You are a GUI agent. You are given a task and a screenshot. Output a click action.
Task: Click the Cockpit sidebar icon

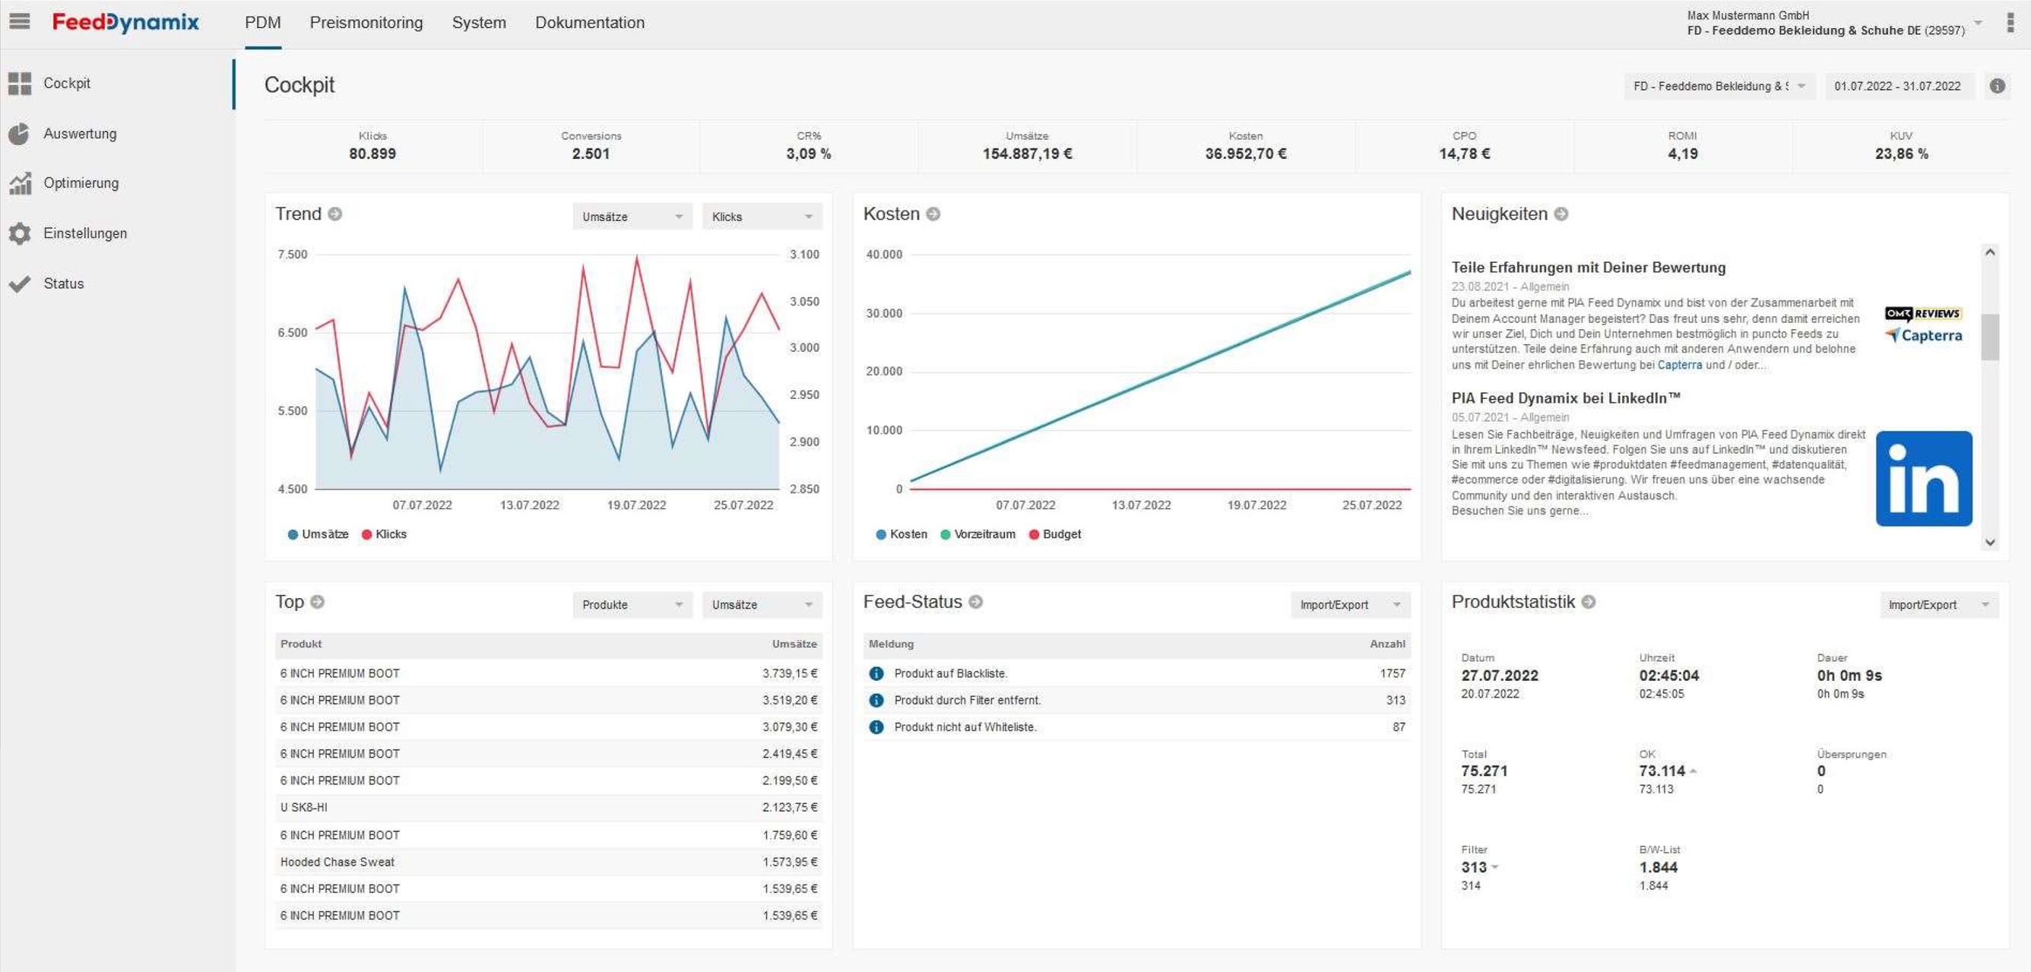pos(21,81)
